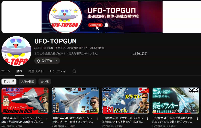The height and width of the screenshot is (128, 201).
Task: Go to the コミュニティ tab
Action: tap(57, 71)
